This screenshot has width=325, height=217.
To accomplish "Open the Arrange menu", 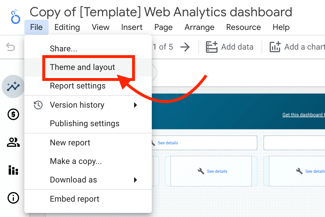I will [x=199, y=27].
